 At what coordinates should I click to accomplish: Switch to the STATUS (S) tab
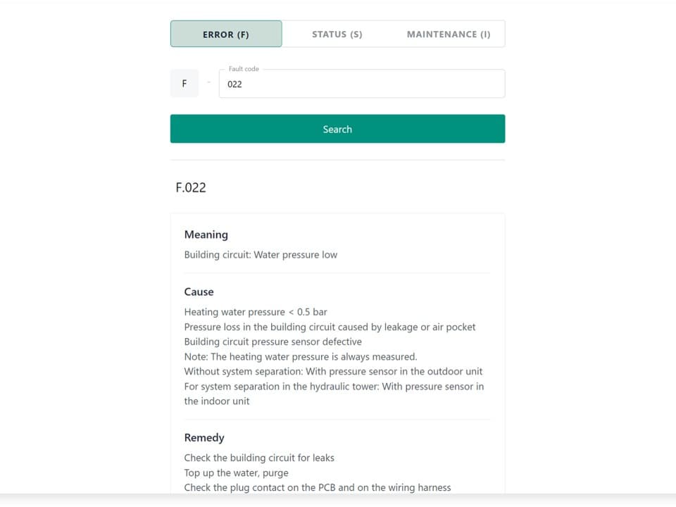click(x=337, y=34)
